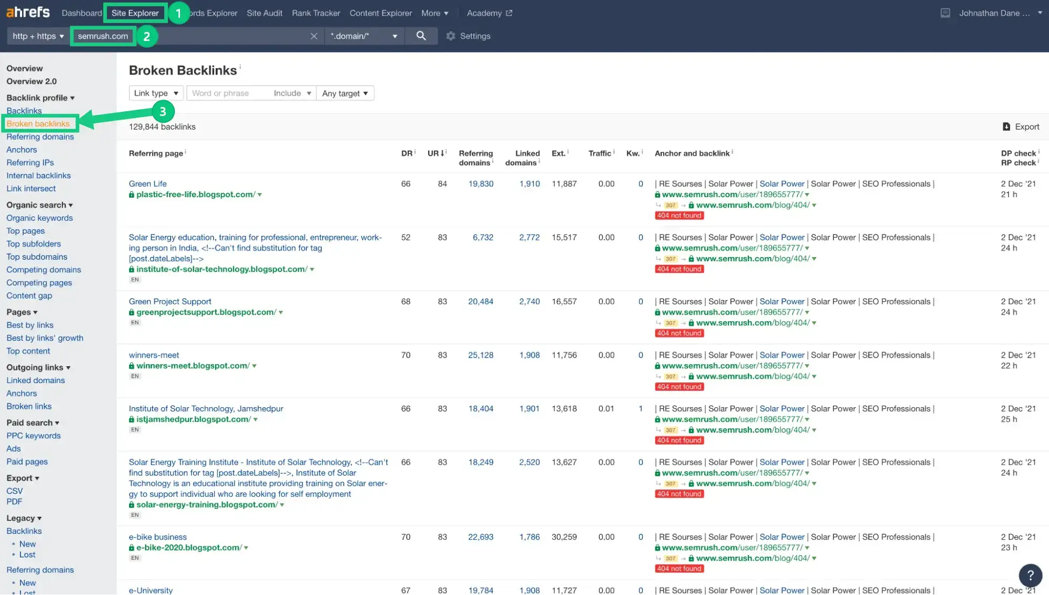Click the Word or phrase filter field
The height and width of the screenshot is (595, 1049).
click(228, 93)
